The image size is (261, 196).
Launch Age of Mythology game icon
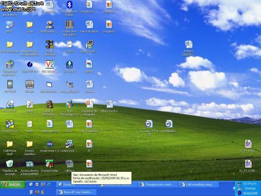click(x=50, y=104)
